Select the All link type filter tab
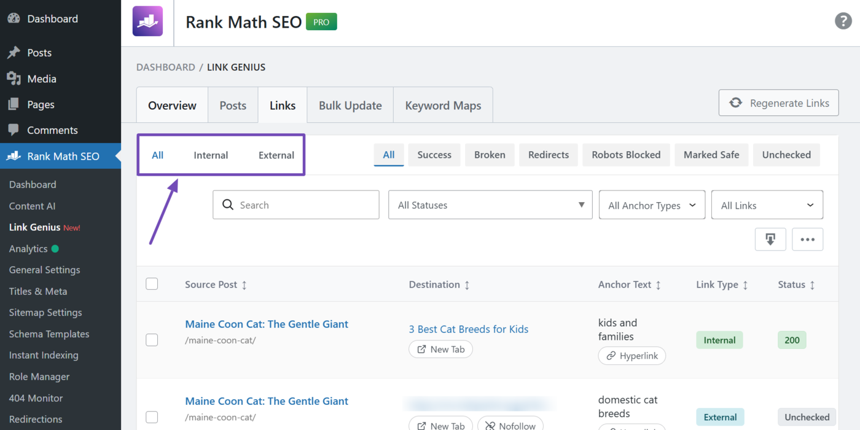This screenshot has width=860, height=430. click(158, 155)
